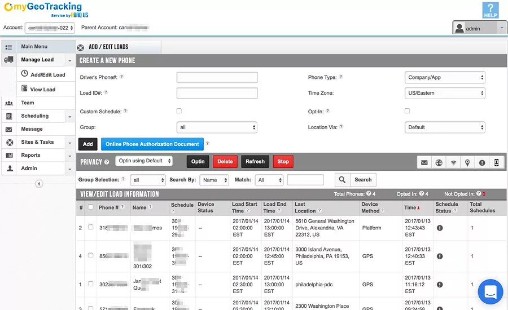This screenshot has height=310, width=508.
Task: Click the Refresh button
Action: pos(255,161)
